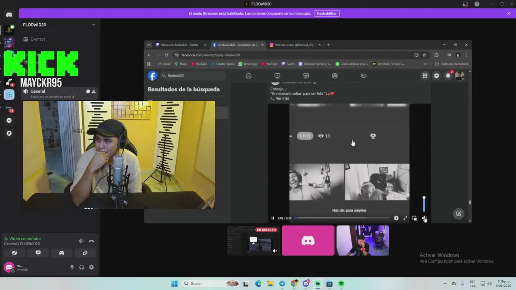Expand hidden bookmarks double chevron
Screen dimensions: 516x290
(x=425, y=64)
